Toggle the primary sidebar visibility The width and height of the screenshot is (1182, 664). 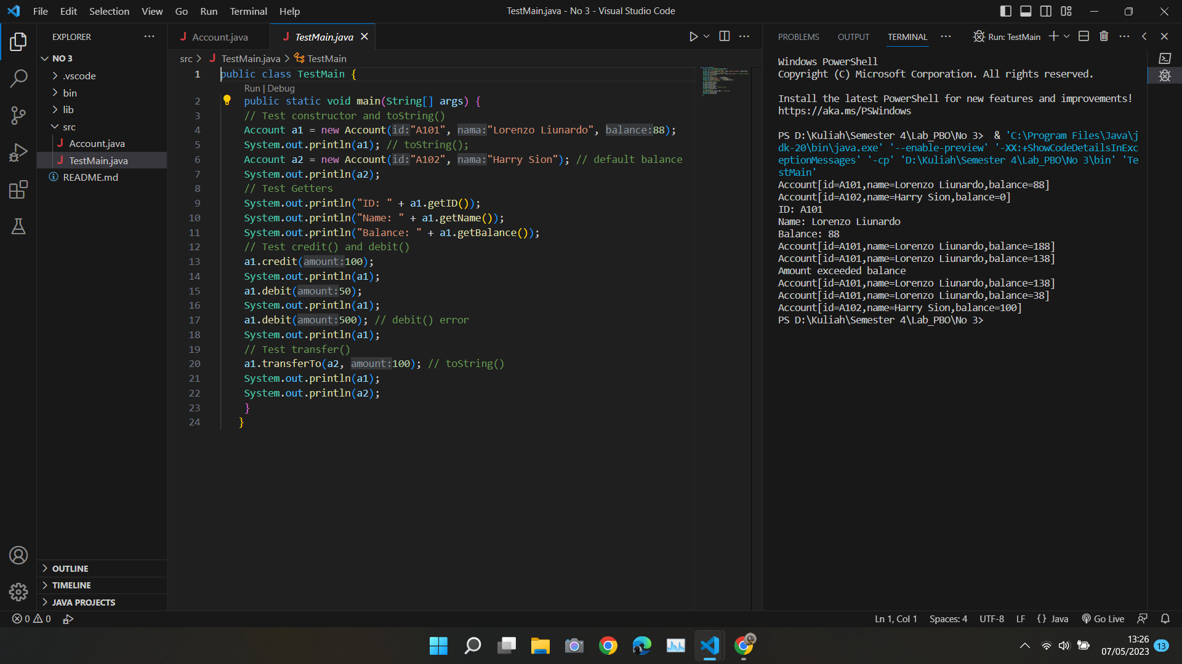coord(1005,11)
